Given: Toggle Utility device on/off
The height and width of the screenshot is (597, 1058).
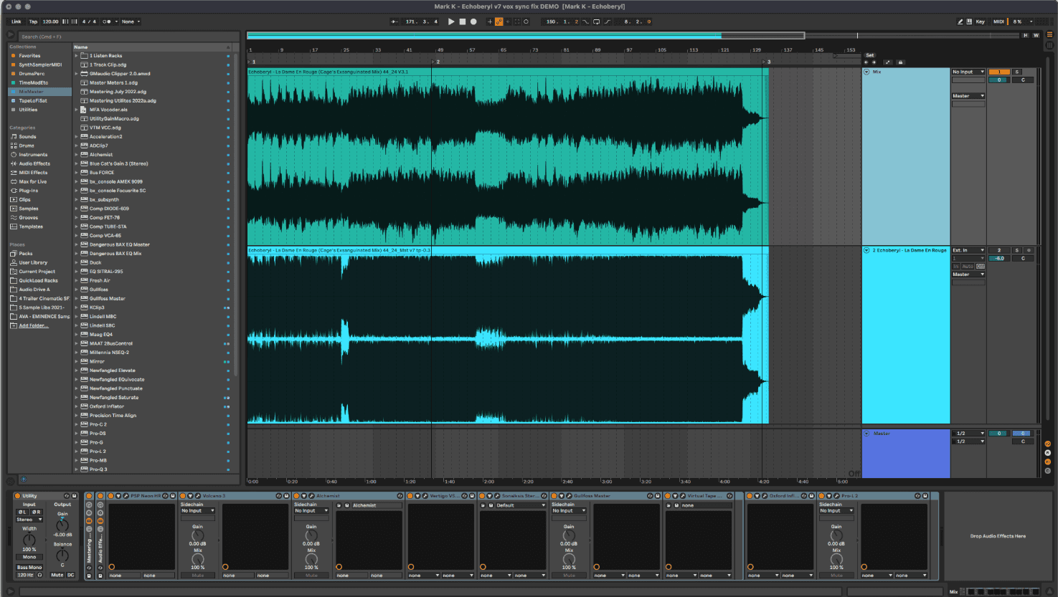Looking at the screenshot, I should pos(18,496).
